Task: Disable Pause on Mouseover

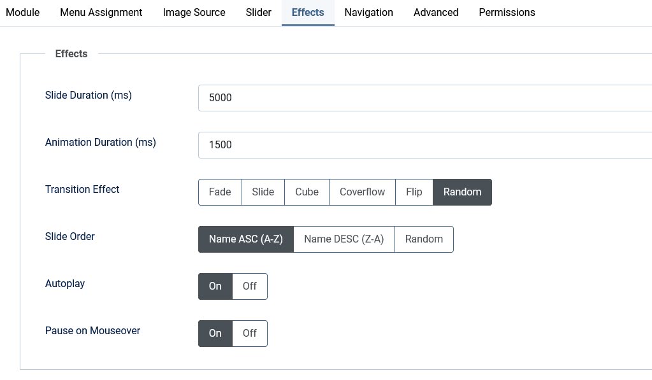Action: coord(249,333)
